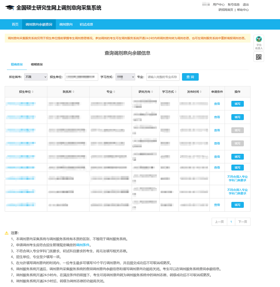Click the QR code icon in the sidebar
280x287 pixels.
coord(259,57)
